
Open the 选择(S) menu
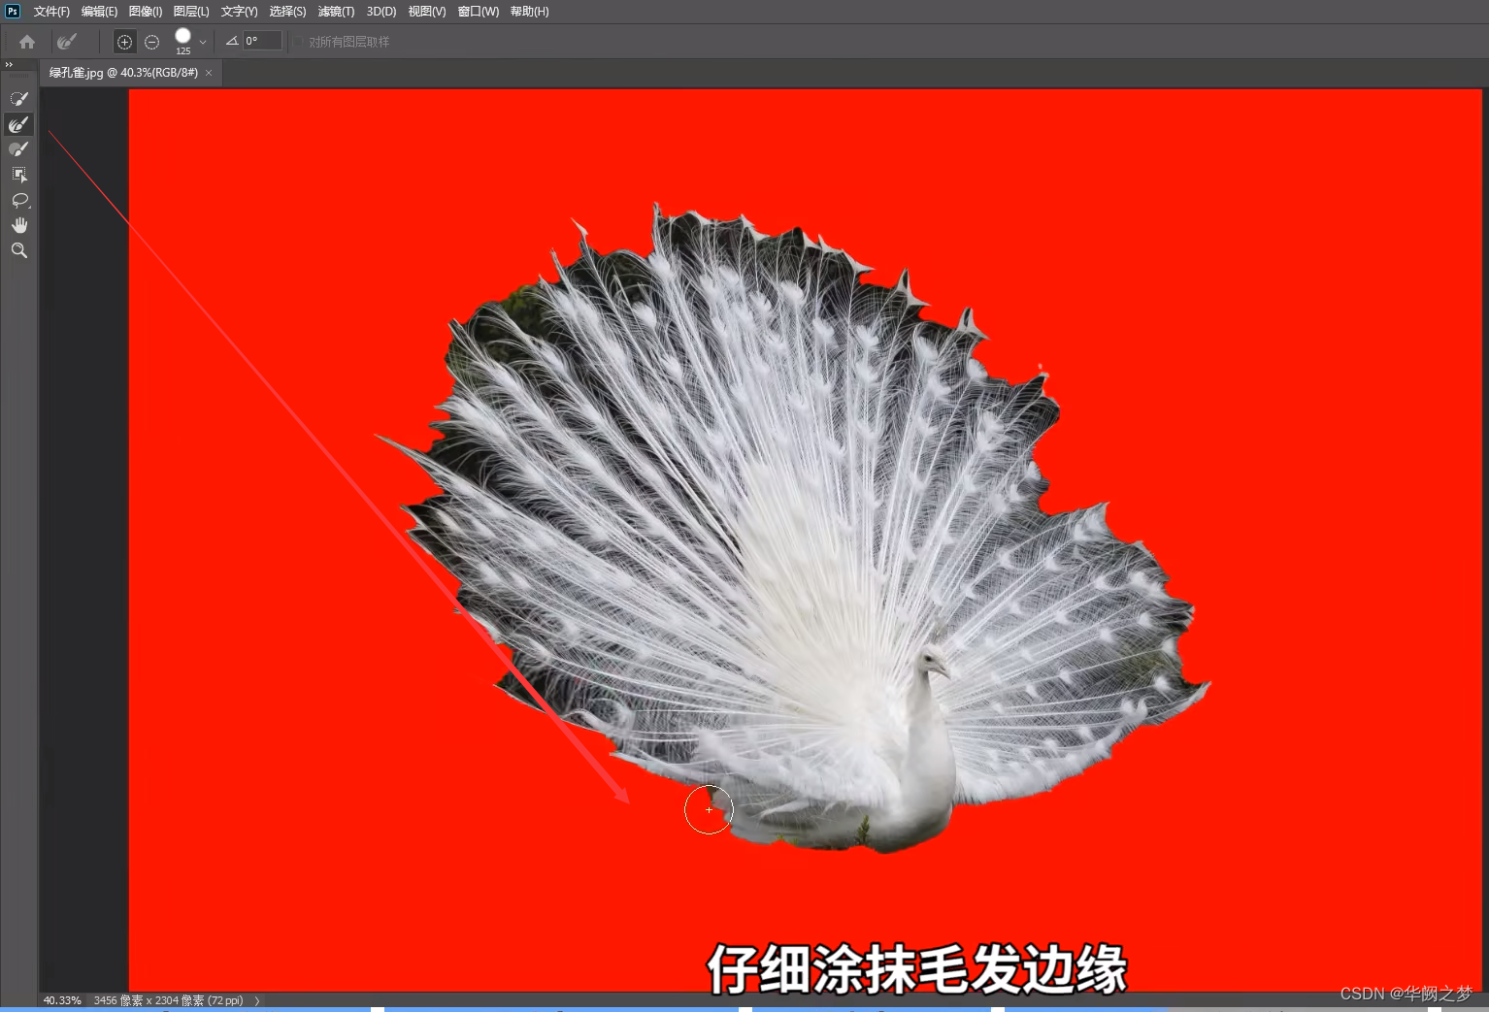(287, 12)
